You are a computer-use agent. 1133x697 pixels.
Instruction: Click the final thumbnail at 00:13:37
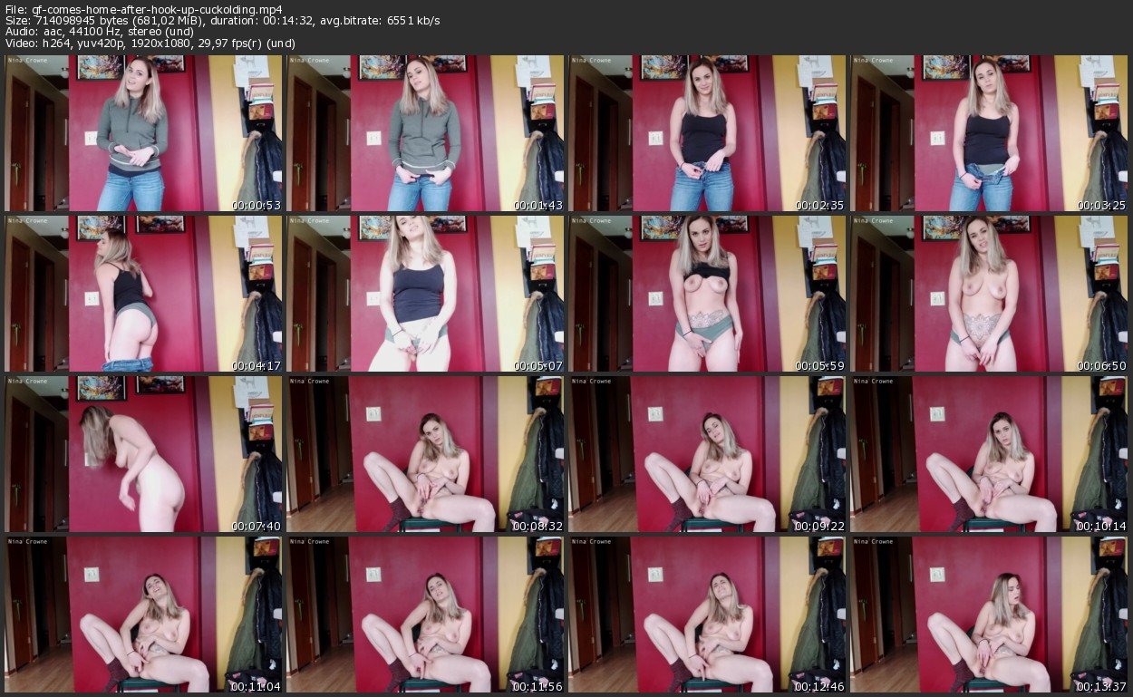coord(989,615)
